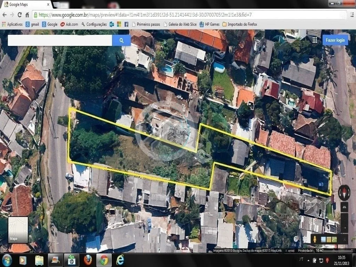Open the Aplicativos bookmark

(x=12, y=24)
